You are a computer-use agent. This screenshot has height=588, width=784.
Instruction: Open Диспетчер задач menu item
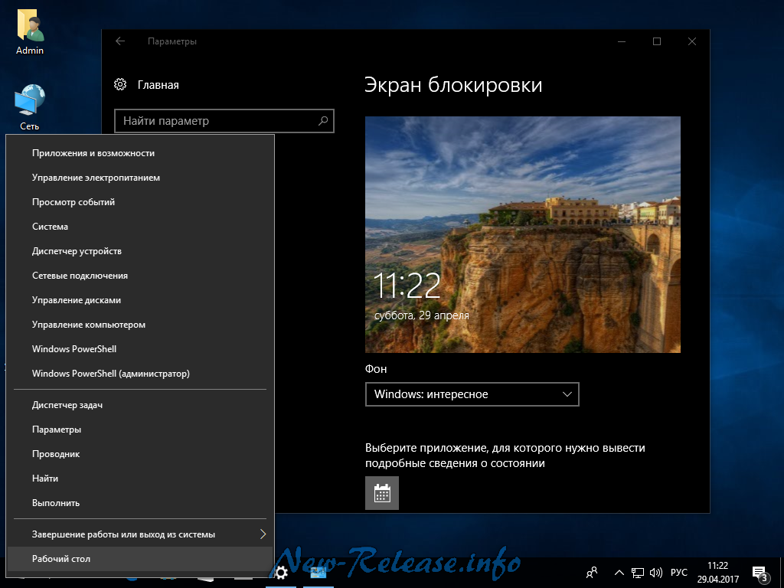[140, 405]
